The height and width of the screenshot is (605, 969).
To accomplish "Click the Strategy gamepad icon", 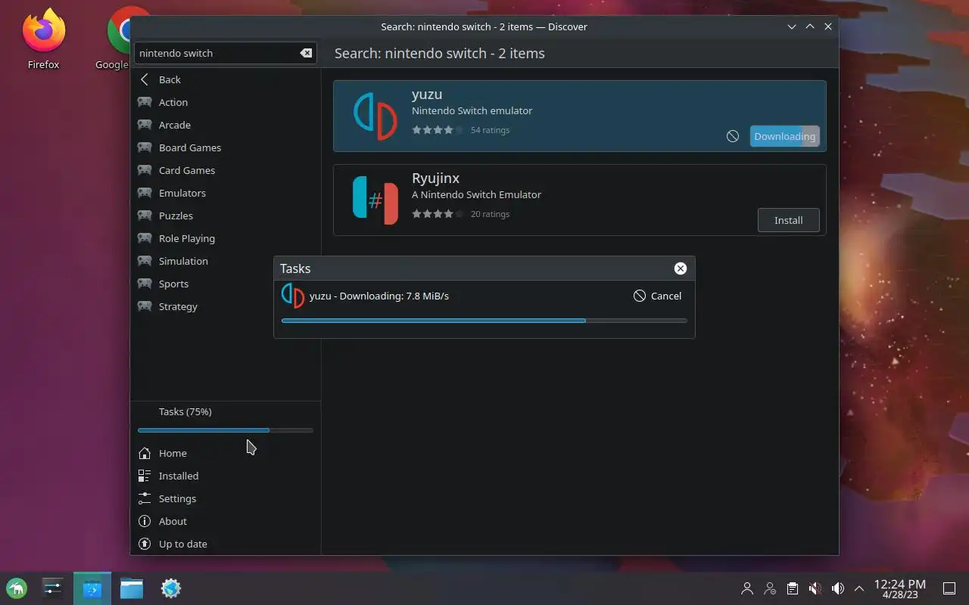I will tap(145, 306).
